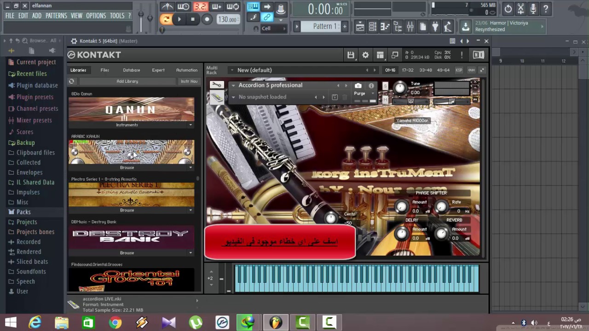Toggle FL Studio song/pattern mode button
Screen dimensions: 589x331
tap(166, 19)
